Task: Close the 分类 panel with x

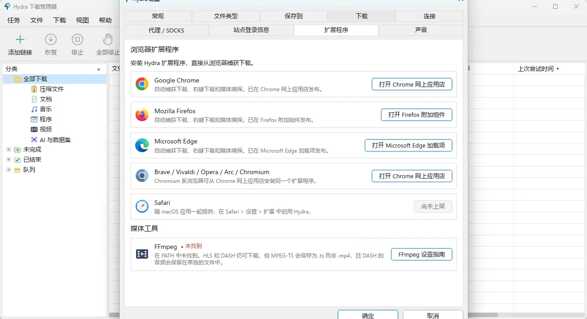Action: [x=99, y=69]
